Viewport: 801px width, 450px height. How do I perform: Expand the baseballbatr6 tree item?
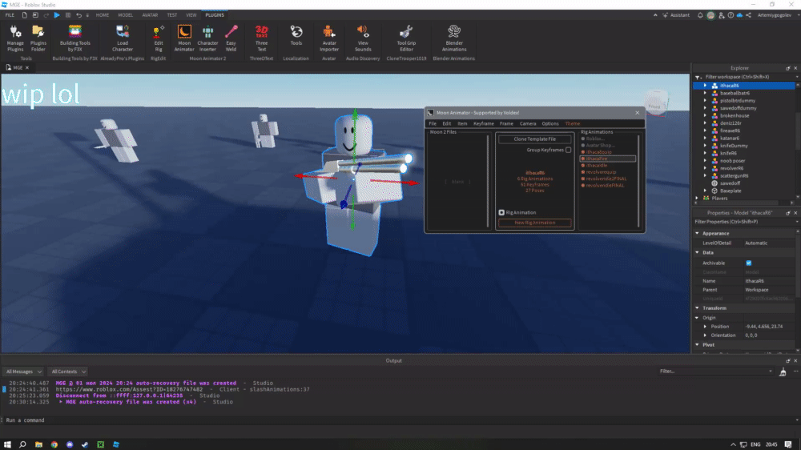705,93
